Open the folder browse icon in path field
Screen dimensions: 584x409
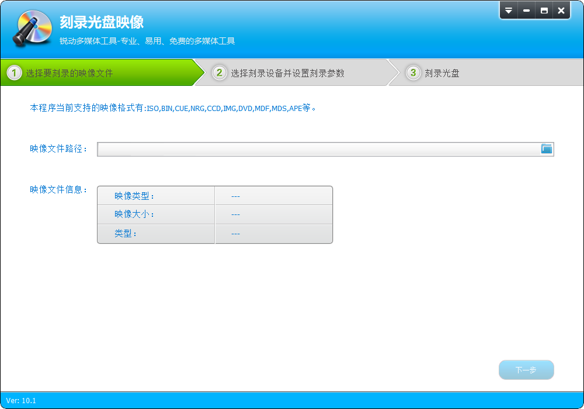(x=547, y=149)
